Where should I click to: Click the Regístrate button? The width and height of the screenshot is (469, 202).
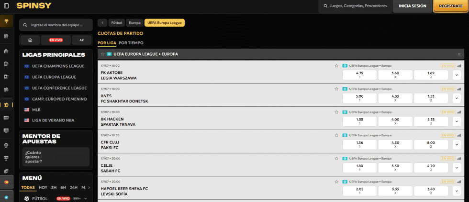(x=450, y=6)
